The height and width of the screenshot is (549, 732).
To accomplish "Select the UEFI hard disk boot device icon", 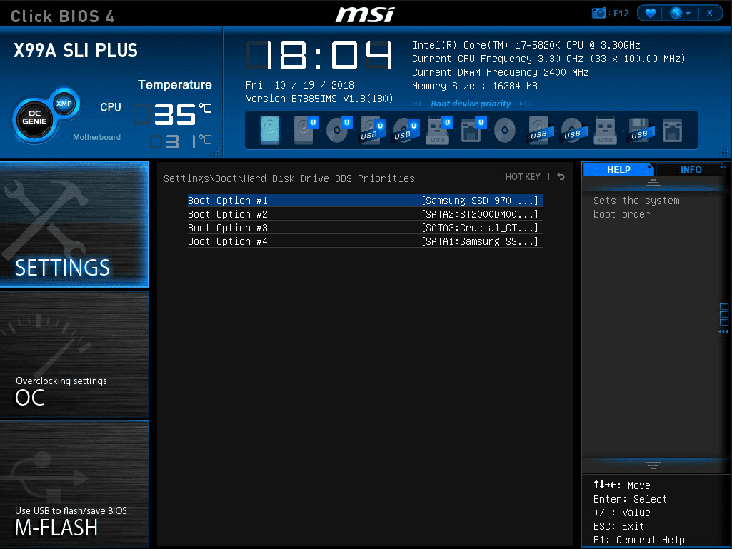I will pos(305,130).
